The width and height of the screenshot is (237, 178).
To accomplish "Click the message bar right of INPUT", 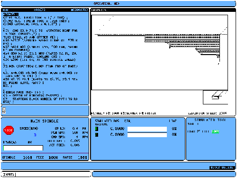I will click(164, 174).
